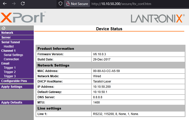Click the MAC address 00-80-A3-CC-A5-59
The width and height of the screenshot is (189, 120).
tap(106, 71)
